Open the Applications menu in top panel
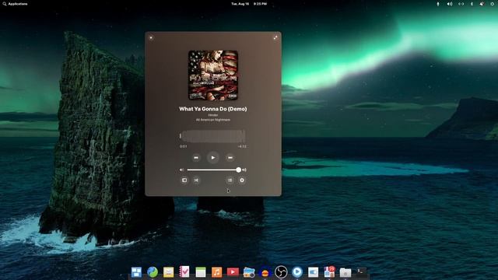This screenshot has height=280, width=498. 15,4
